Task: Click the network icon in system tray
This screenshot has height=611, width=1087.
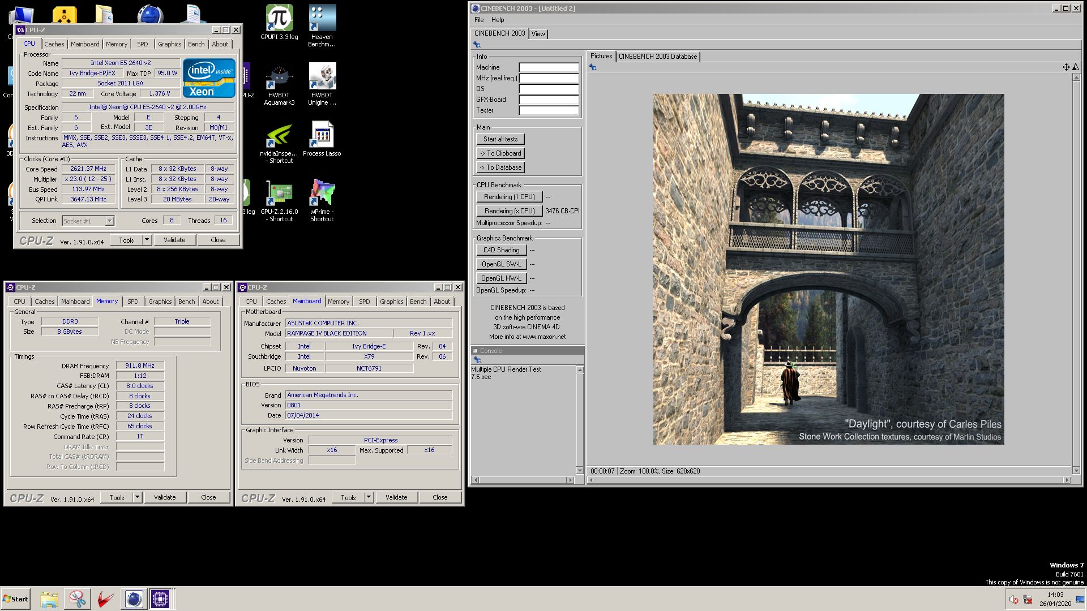Action: pos(1028,600)
